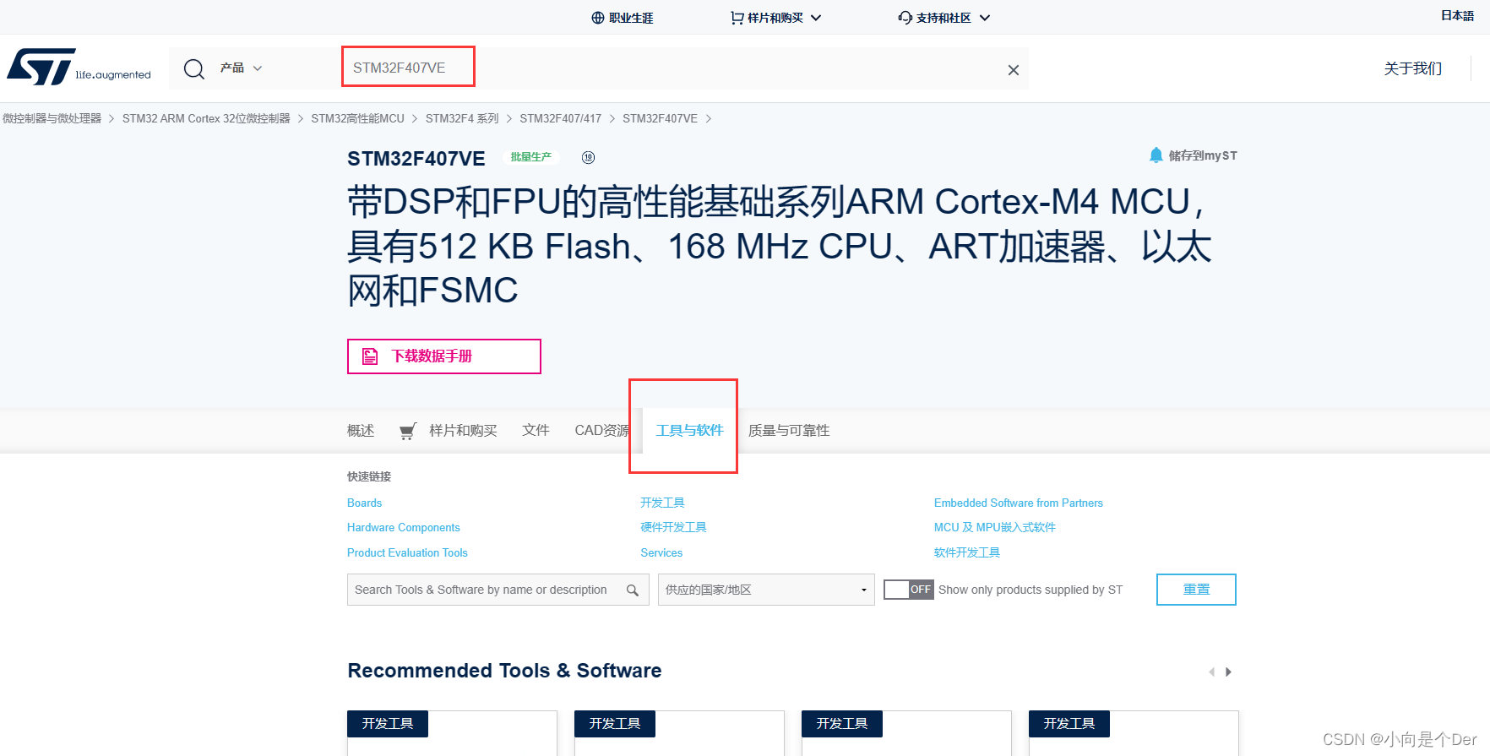The height and width of the screenshot is (756, 1490).
Task: Click breadcrumb STM32F407/417
Action: coord(560,118)
